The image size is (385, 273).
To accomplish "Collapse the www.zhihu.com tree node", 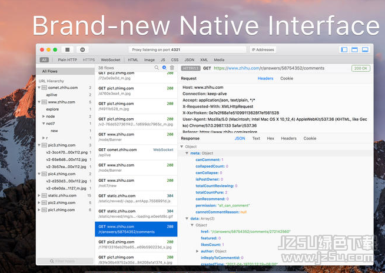I will click(x=39, y=102).
